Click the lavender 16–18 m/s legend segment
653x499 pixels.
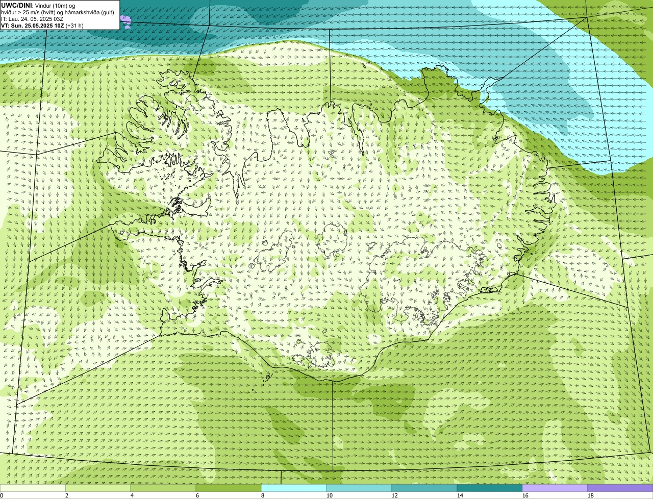pos(555,488)
